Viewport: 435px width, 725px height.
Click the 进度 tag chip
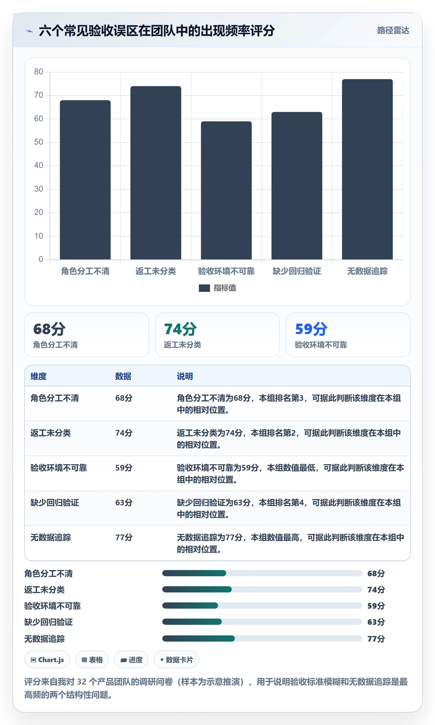pos(131,660)
